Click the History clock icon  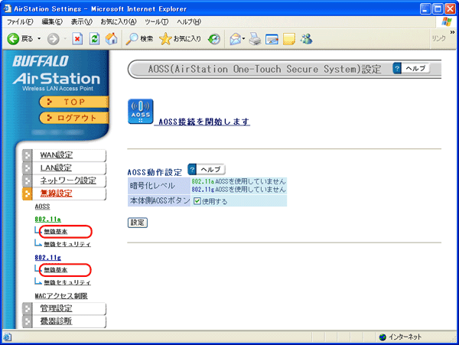point(214,38)
